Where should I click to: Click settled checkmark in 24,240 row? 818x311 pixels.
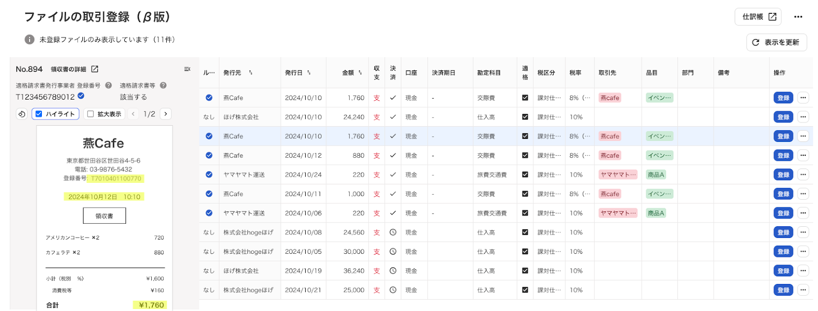pos(393,117)
